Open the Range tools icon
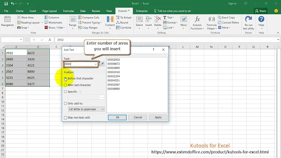This screenshot has height=158, width=281. coord(73,20)
